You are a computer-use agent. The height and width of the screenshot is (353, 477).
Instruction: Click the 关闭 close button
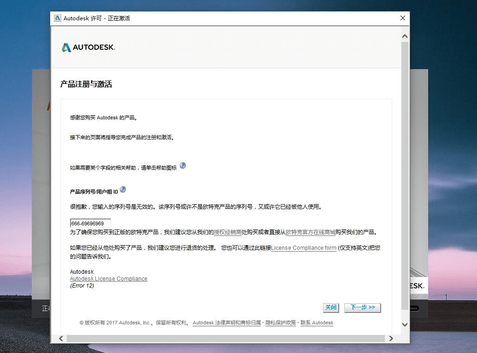tap(330, 307)
